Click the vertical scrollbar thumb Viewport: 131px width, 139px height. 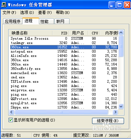click(121, 46)
